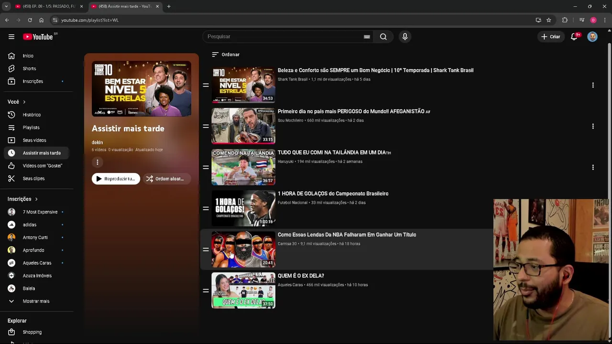The image size is (612, 344).
Task: Grab drag handle of Quem é o ex video
Action: click(206, 290)
